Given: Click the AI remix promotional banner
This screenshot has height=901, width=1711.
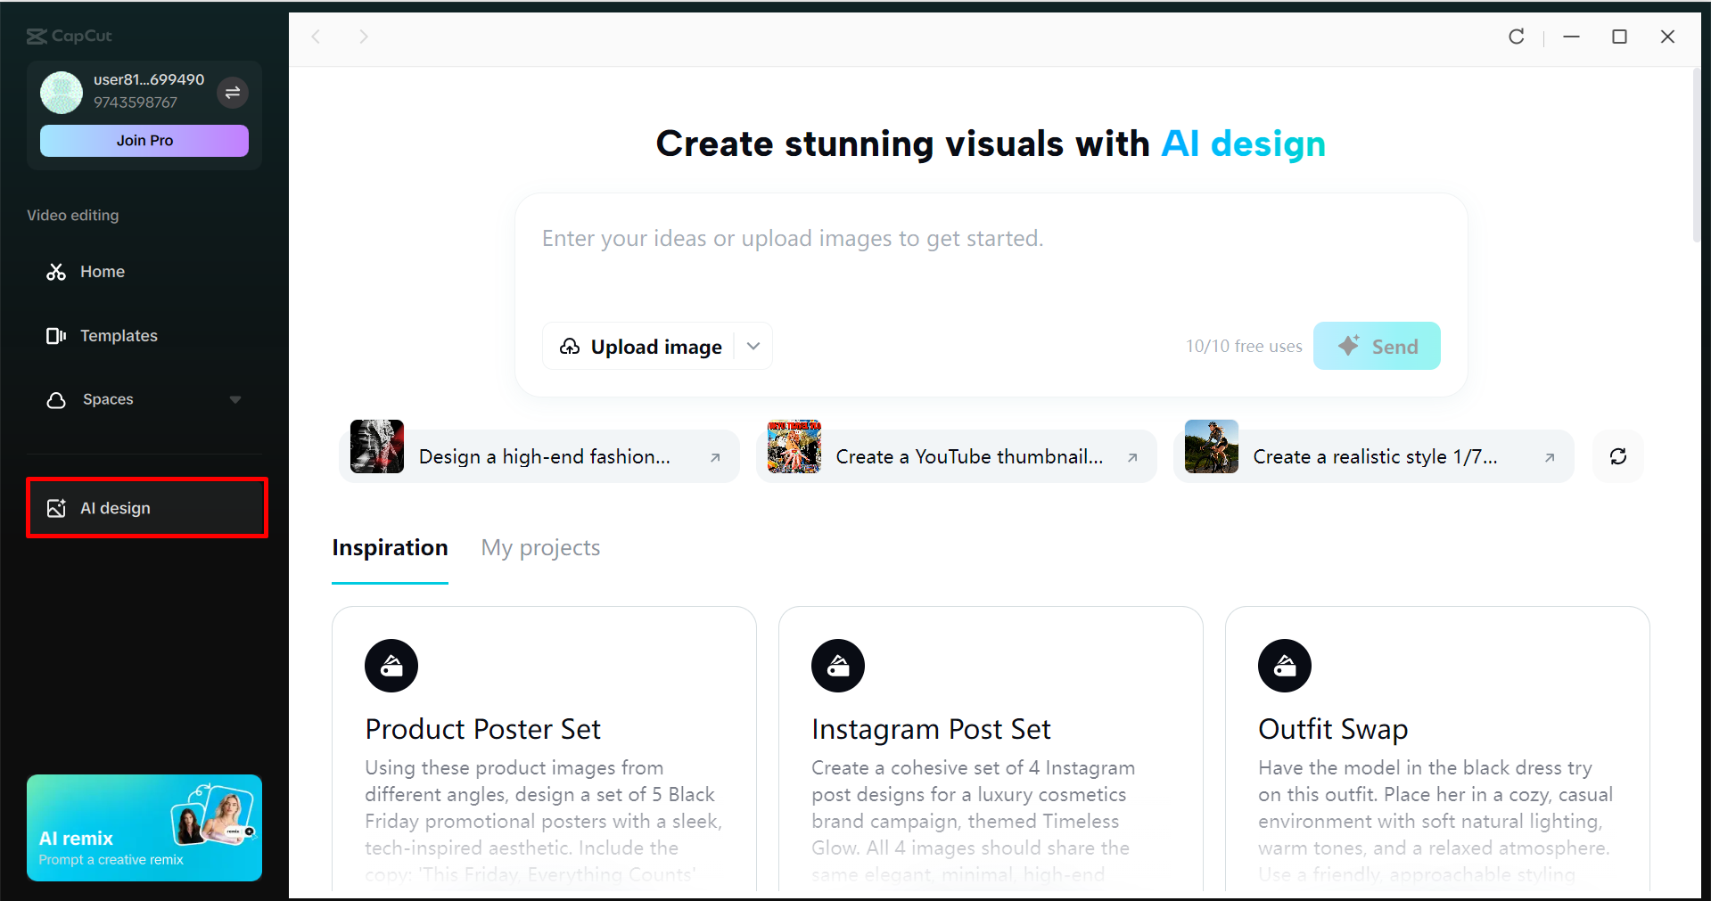Looking at the screenshot, I should pyautogui.click(x=144, y=827).
